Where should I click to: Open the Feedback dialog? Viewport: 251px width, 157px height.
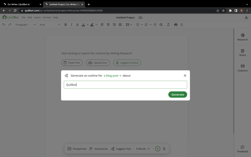coord(243,149)
